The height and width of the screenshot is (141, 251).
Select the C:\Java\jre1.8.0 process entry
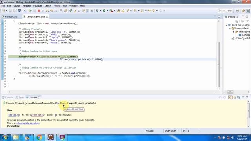coord(241,38)
